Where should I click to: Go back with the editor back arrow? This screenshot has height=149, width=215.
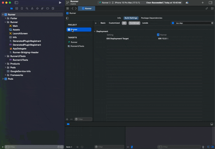click(x=72, y=9)
